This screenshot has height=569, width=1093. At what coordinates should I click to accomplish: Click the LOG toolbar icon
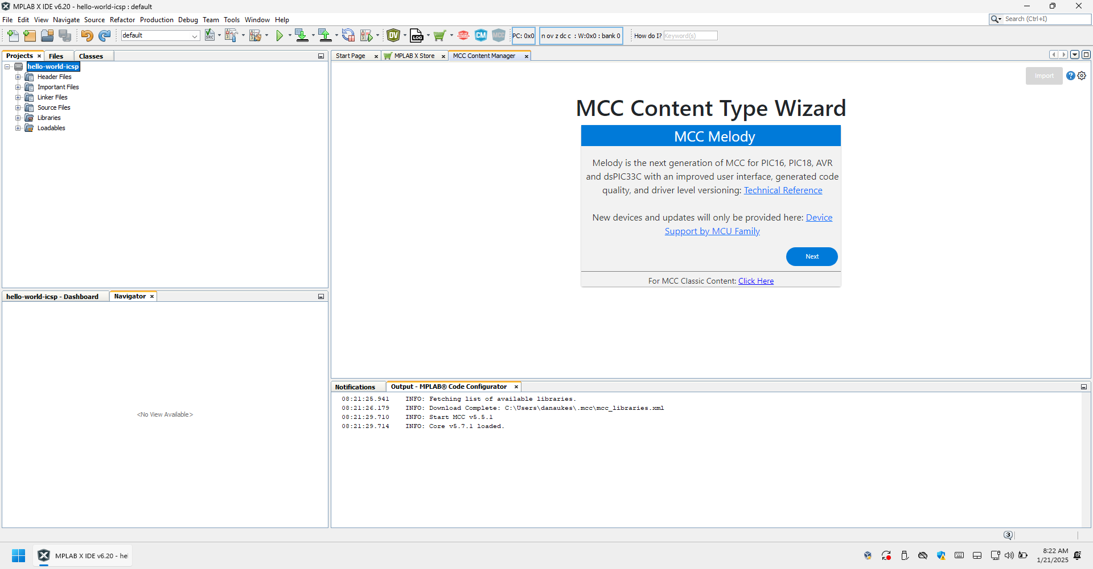coord(417,35)
